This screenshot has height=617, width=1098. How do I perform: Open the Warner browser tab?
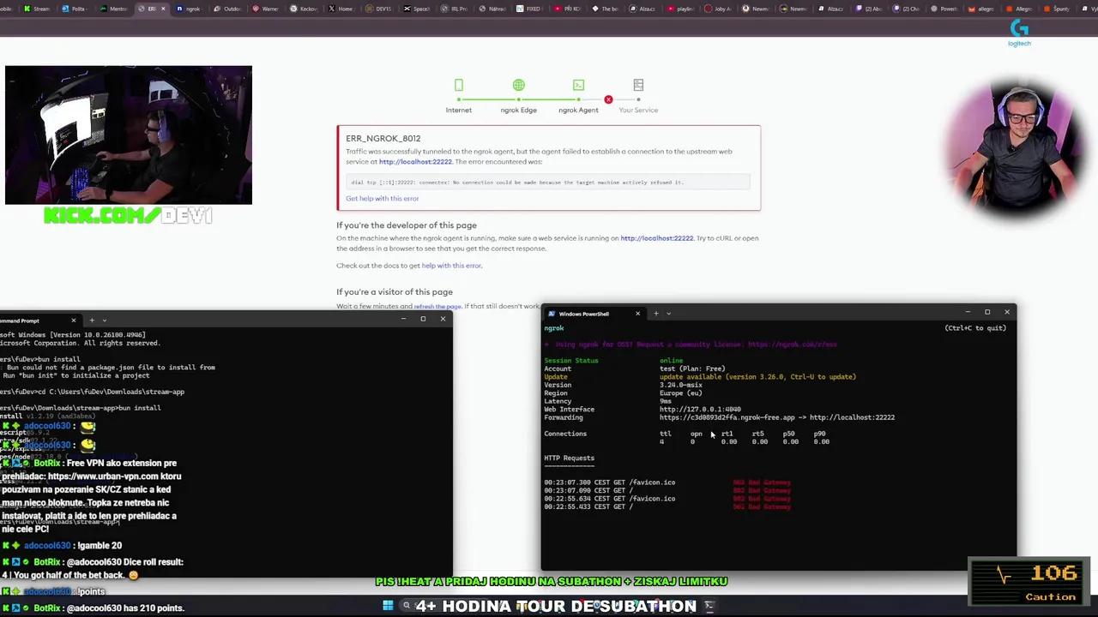click(266, 9)
